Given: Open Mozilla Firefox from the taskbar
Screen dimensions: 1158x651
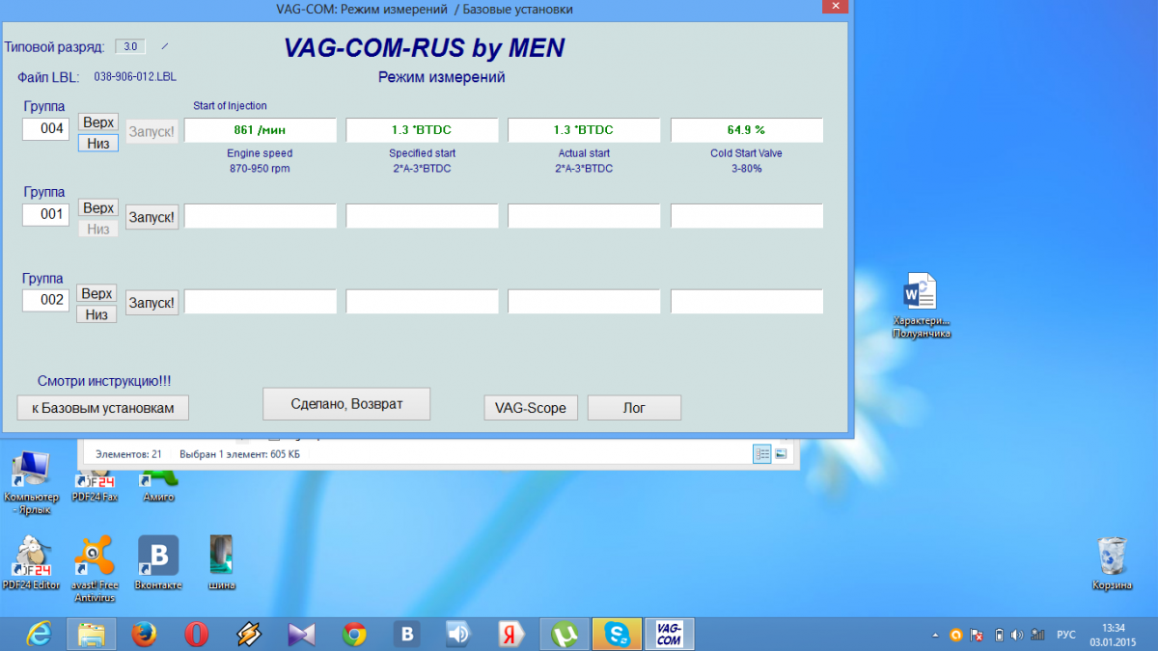Looking at the screenshot, I should tap(144, 634).
